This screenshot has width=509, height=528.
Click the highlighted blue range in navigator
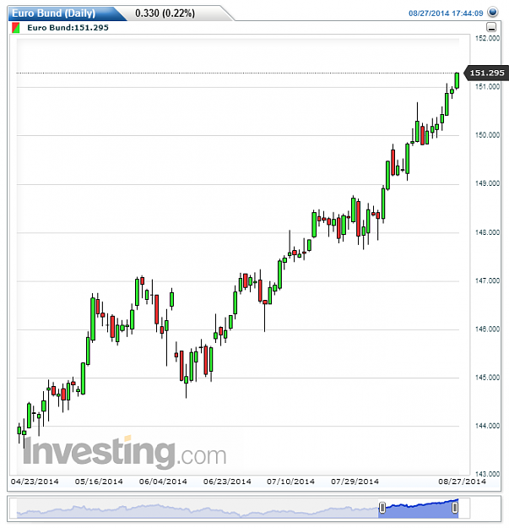click(419, 509)
